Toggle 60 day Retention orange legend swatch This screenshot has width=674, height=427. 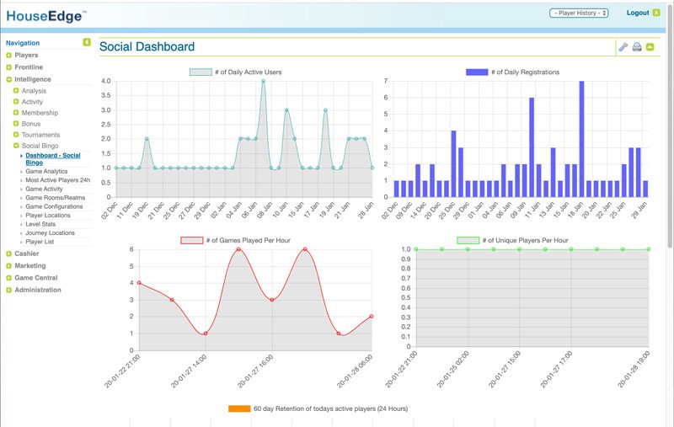coord(239,408)
